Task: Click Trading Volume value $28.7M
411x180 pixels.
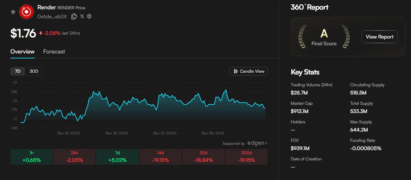Action: (299, 93)
